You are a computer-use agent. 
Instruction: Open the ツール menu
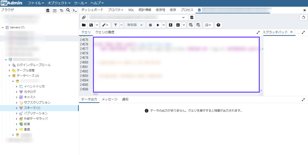coord(81,3)
